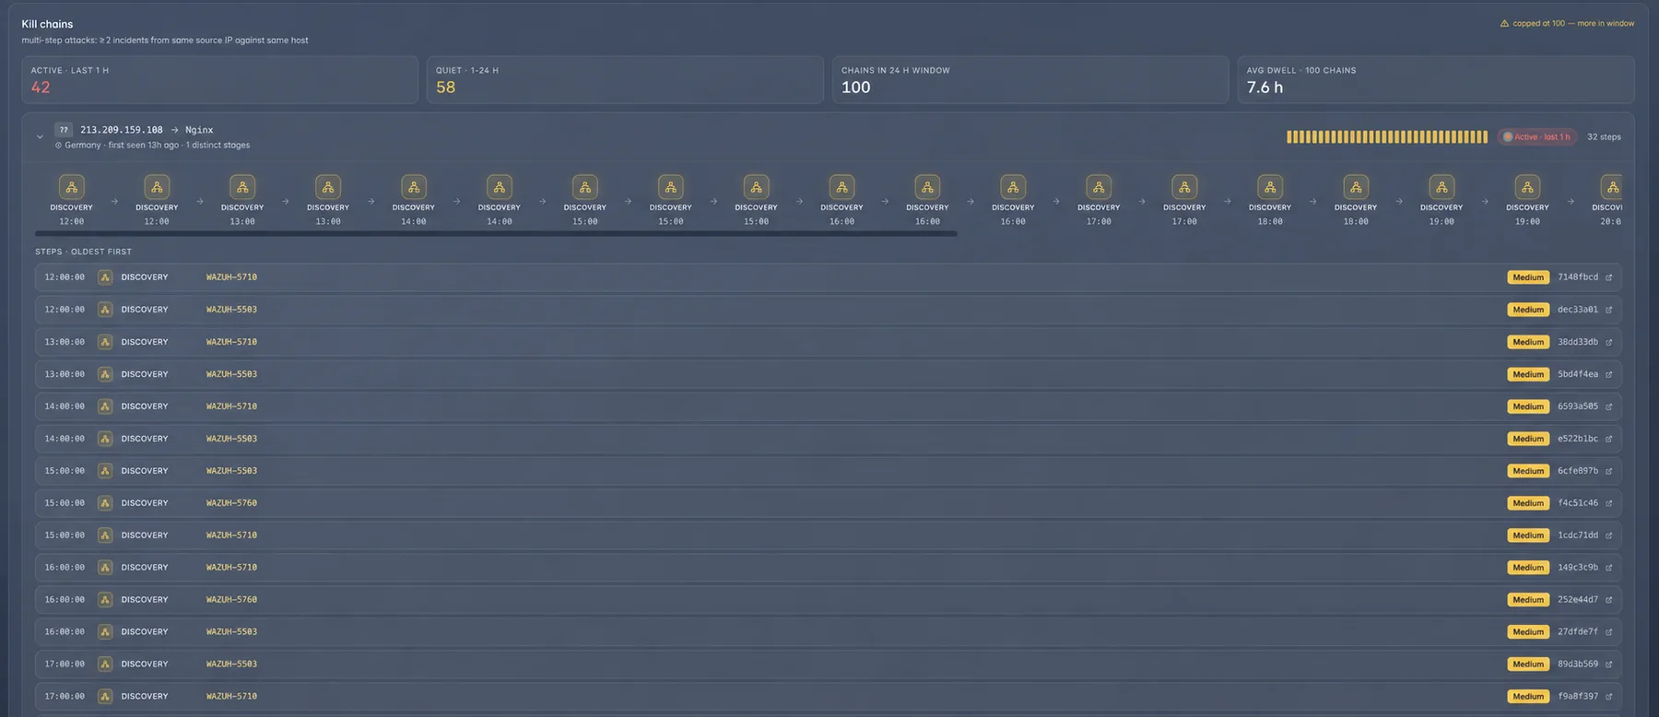This screenshot has height=717, width=1659.
Task: Open external link for incident dec33a01
Action: pos(1608,310)
